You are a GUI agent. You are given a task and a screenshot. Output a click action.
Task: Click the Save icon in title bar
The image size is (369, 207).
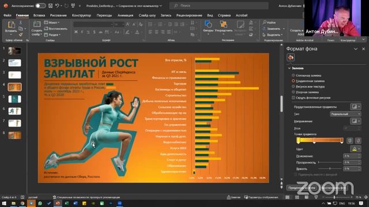click(x=50, y=6)
